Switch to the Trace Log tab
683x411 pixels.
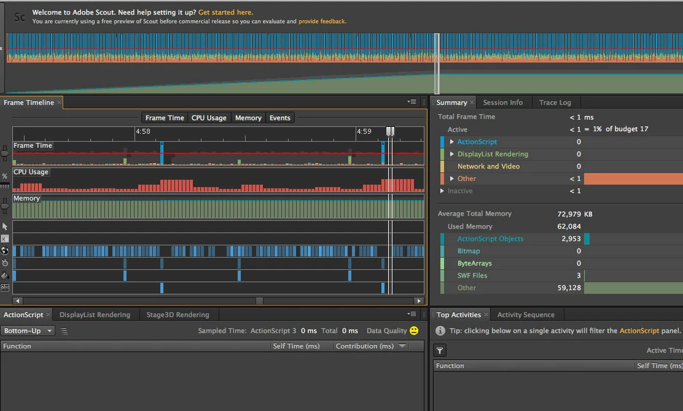point(555,102)
